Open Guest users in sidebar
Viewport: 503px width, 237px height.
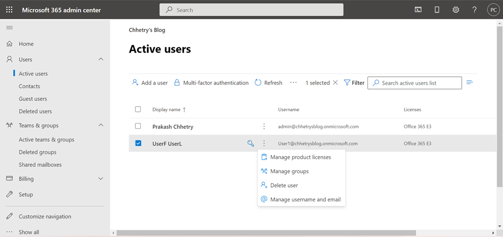33,99
